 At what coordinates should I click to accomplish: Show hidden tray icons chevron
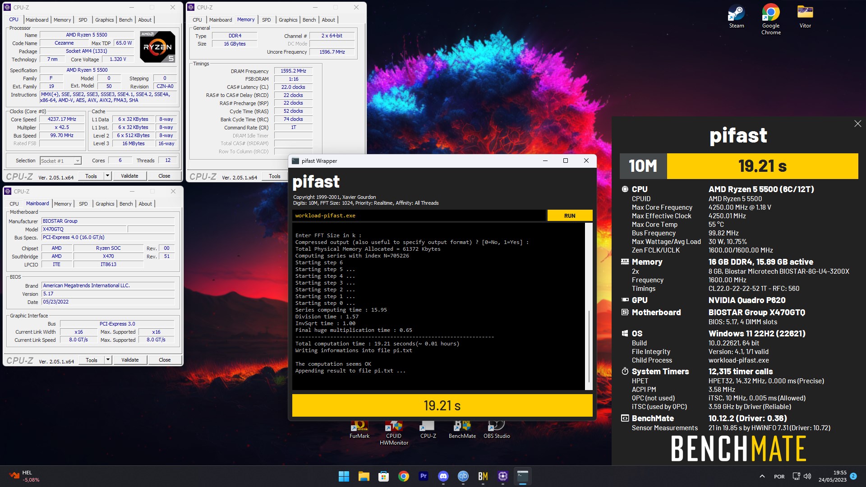(x=762, y=476)
